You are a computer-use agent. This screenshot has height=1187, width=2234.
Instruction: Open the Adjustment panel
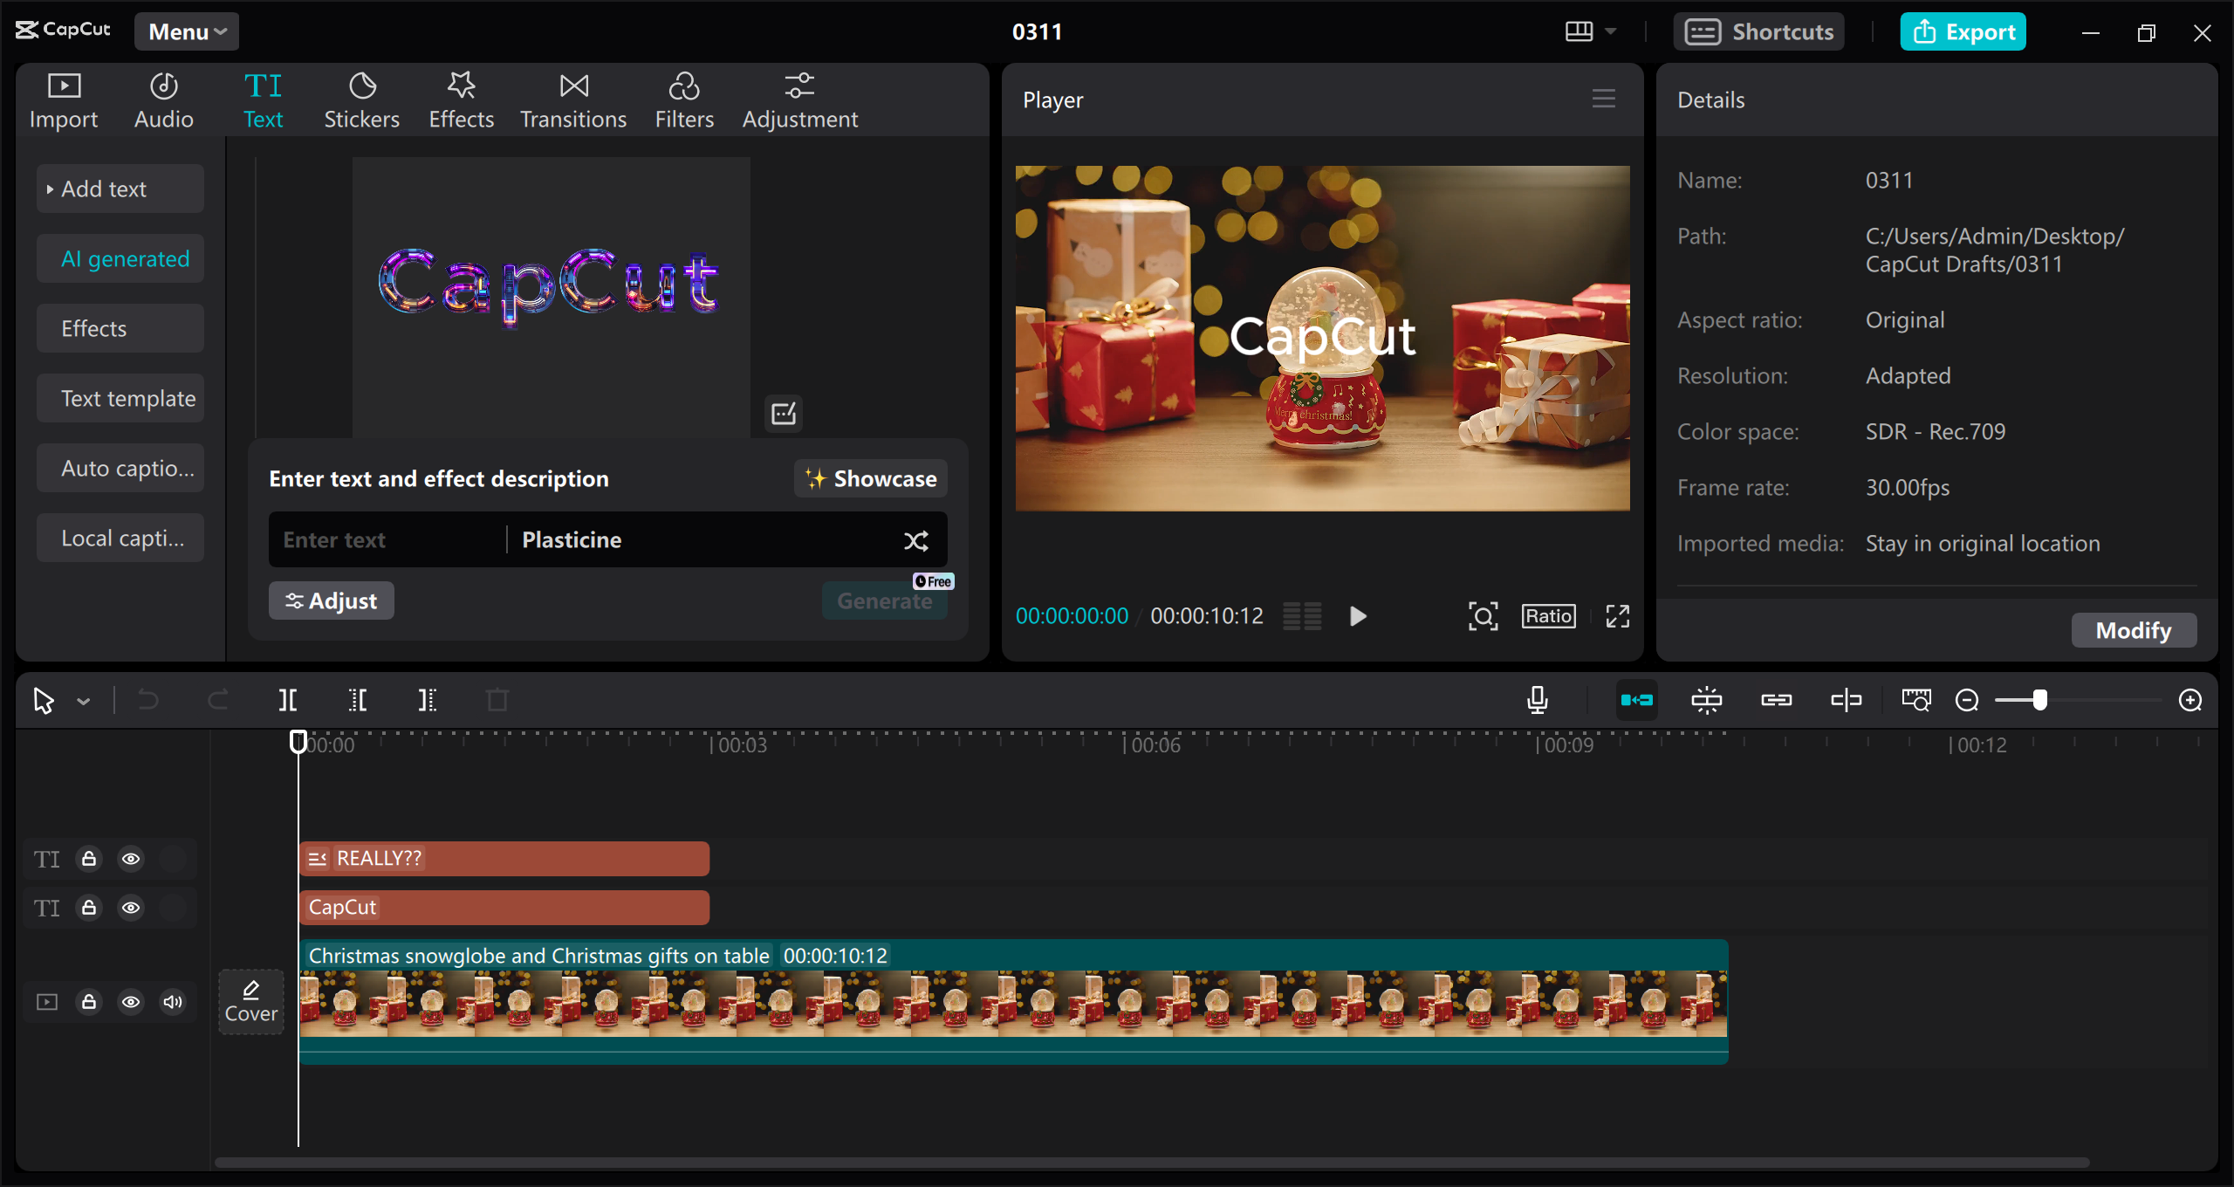[799, 99]
